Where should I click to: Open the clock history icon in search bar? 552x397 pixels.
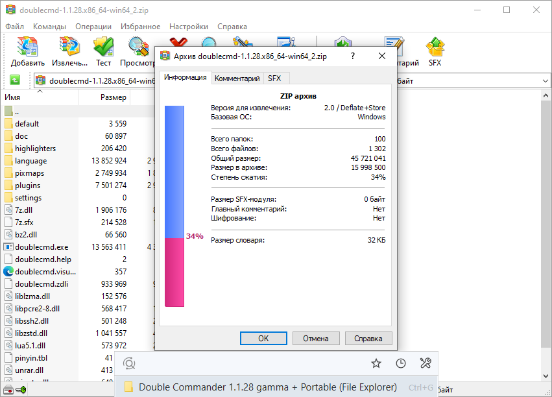(x=401, y=363)
